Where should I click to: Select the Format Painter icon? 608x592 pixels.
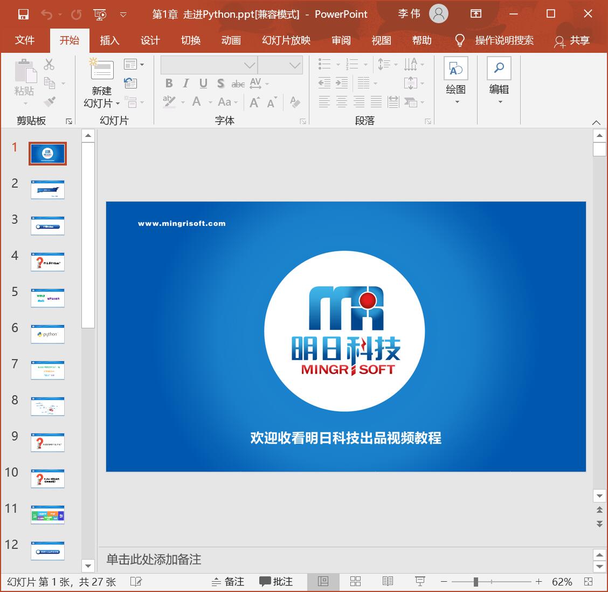[x=51, y=101]
